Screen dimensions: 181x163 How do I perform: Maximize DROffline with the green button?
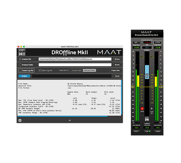point(24,47)
